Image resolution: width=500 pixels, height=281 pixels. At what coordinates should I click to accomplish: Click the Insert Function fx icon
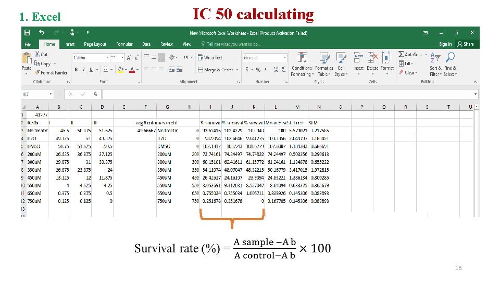click(x=95, y=94)
